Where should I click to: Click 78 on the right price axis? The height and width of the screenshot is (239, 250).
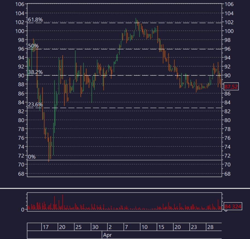click(228, 129)
